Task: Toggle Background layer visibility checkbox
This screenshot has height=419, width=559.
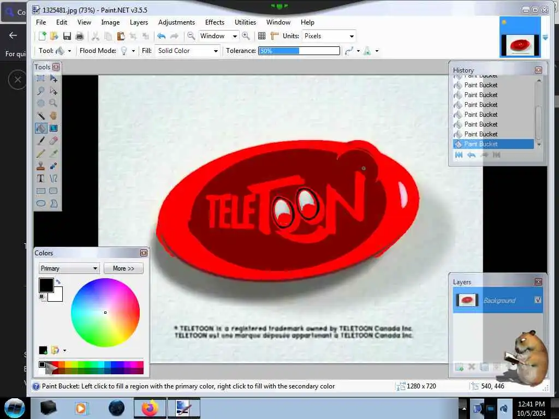Action: [x=538, y=300]
